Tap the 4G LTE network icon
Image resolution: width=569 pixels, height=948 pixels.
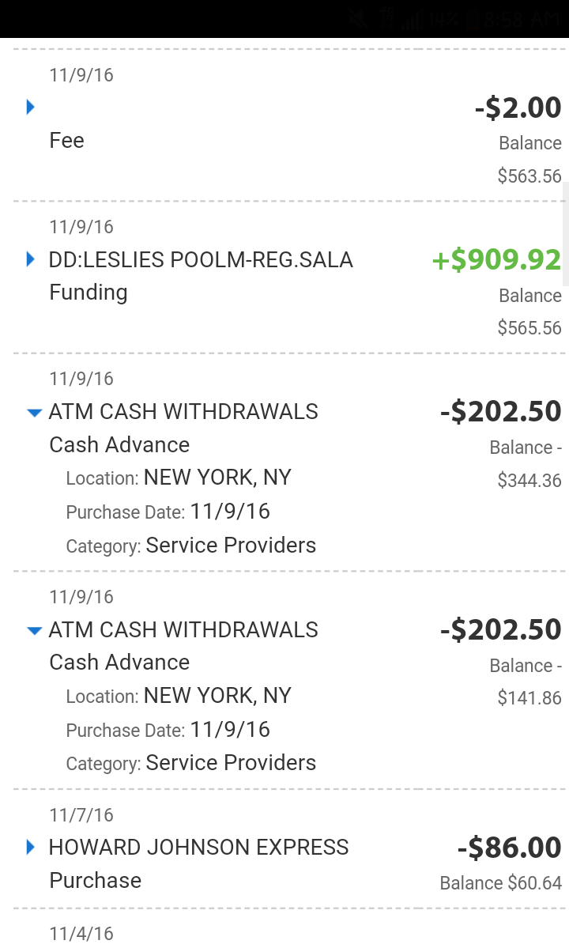point(386,17)
